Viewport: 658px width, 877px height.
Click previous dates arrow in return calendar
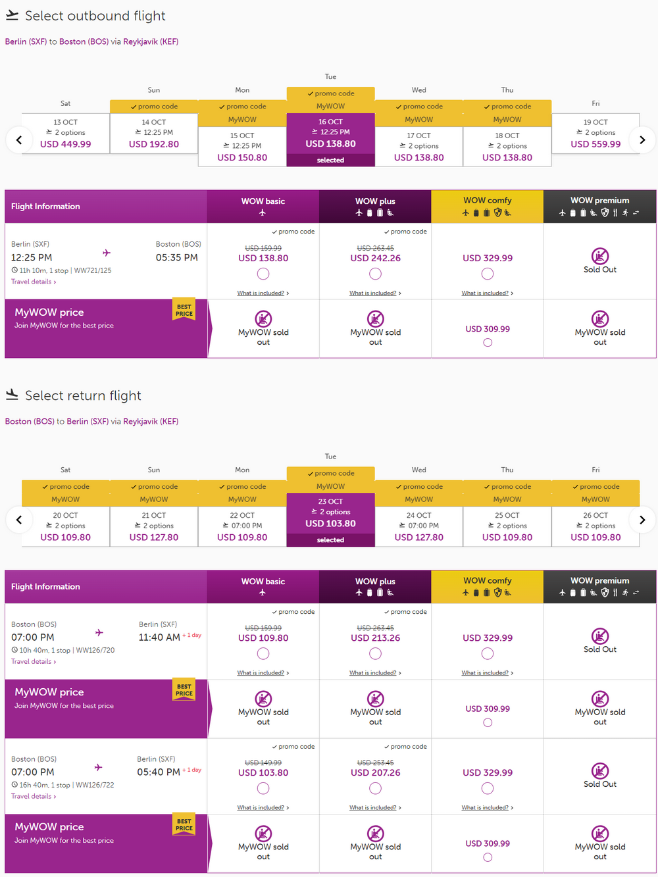[19, 520]
